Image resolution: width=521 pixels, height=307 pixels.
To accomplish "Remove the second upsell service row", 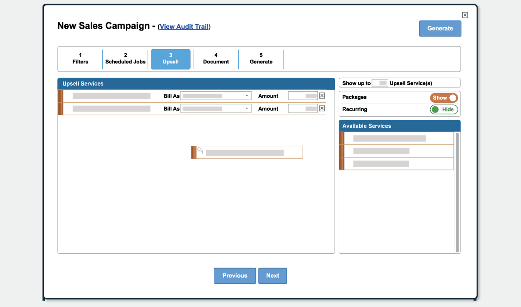I will [x=322, y=108].
